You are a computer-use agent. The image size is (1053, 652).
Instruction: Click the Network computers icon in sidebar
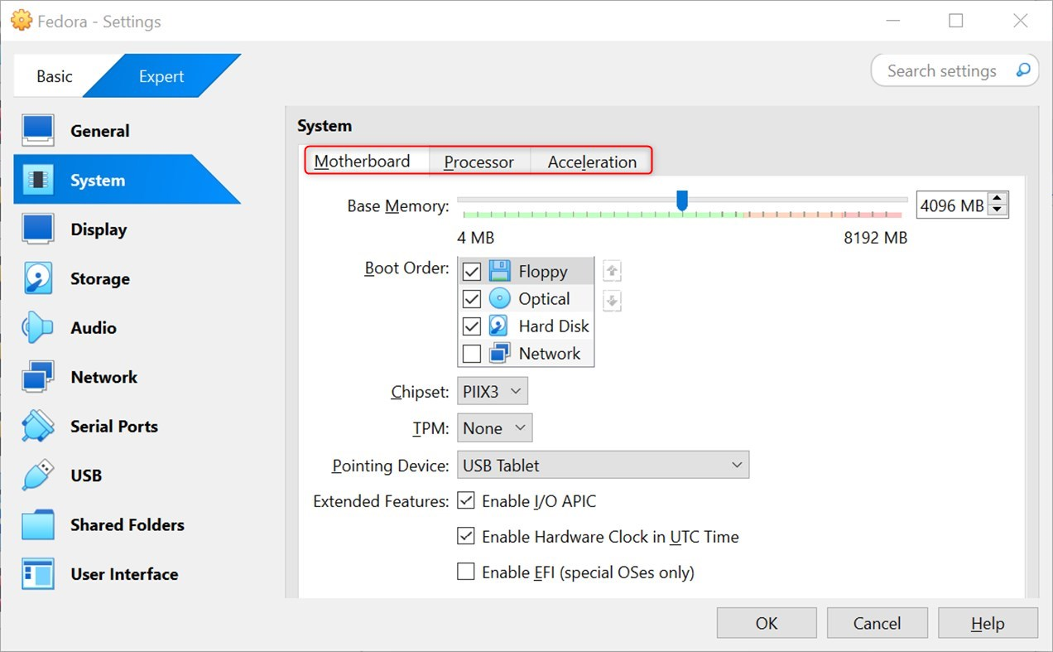point(38,377)
